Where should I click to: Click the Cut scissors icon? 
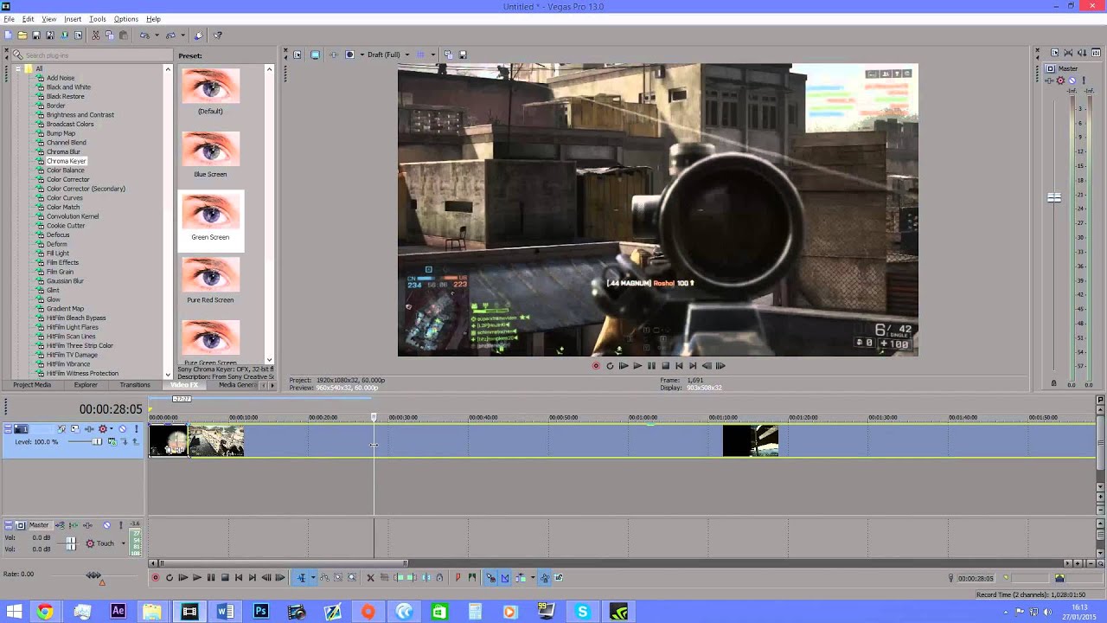[95, 35]
